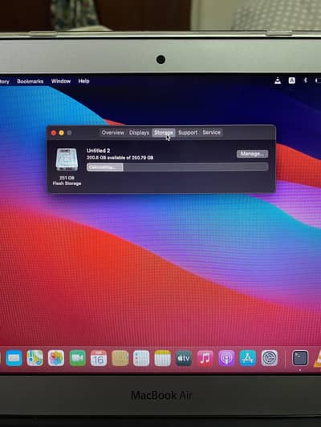321x427 pixels.
Task: Launch Reminders from the dock
Action: 141,358
